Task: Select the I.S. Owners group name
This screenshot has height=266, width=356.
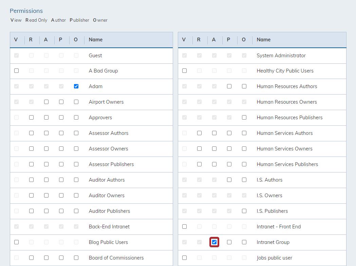Action: pos(269,196)
